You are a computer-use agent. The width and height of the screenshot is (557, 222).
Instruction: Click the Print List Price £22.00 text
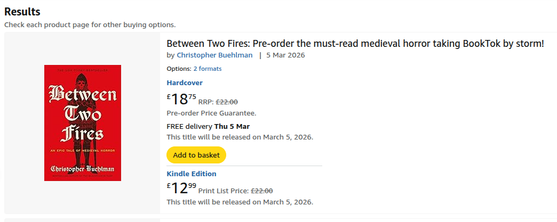click(235, 191)
